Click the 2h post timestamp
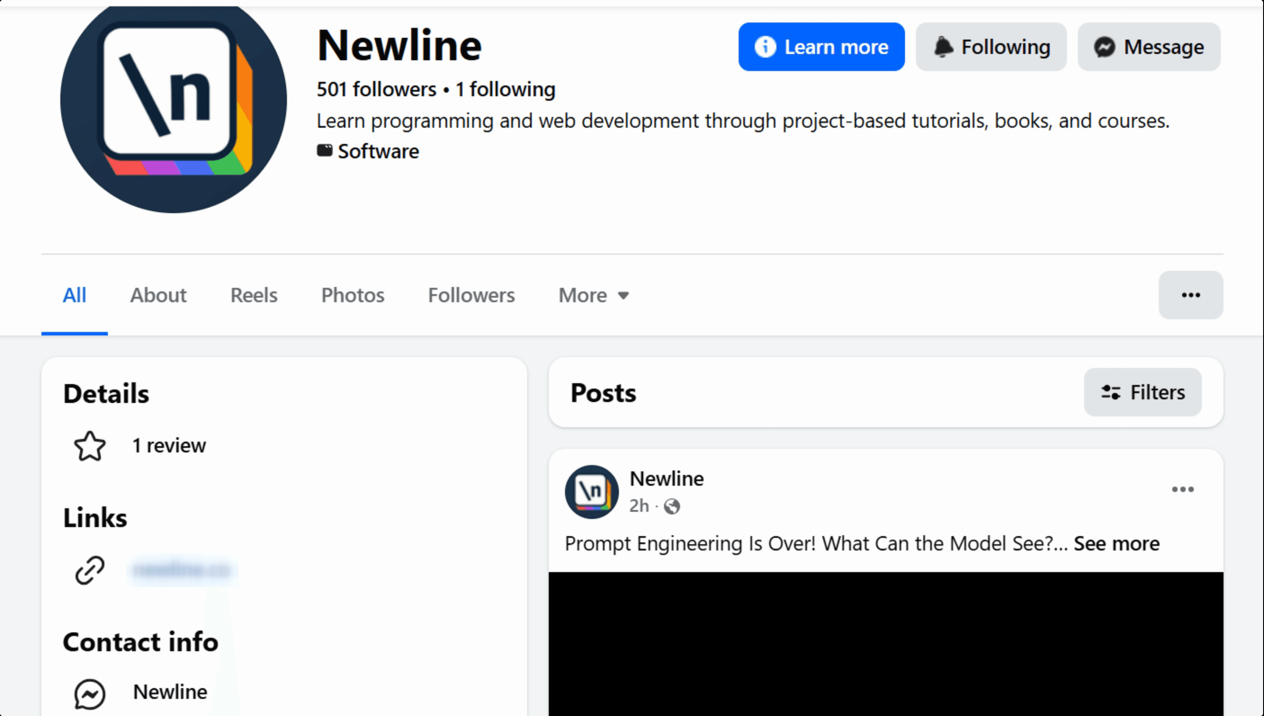 pyautogui.click(x=639, y=506)
